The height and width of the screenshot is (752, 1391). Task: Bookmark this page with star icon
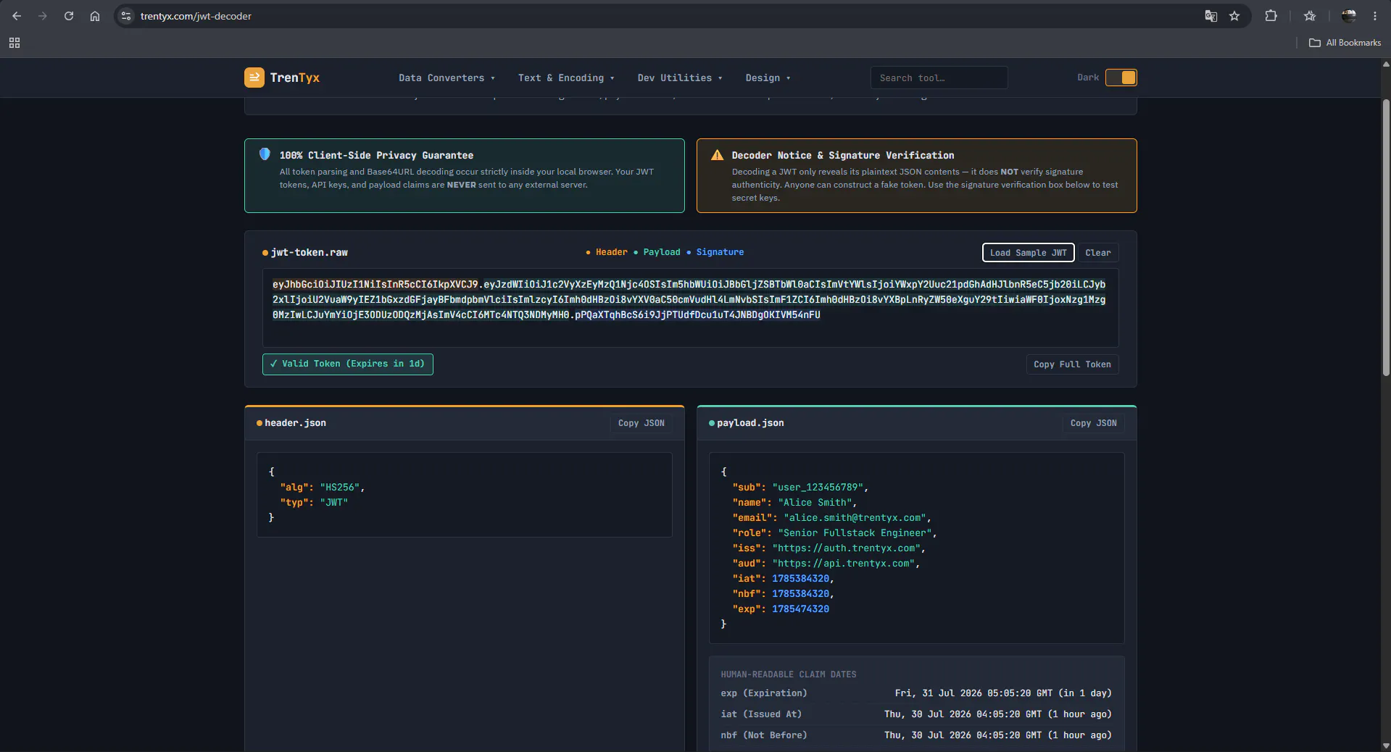pyautogui.click(x=1234, y=16)
